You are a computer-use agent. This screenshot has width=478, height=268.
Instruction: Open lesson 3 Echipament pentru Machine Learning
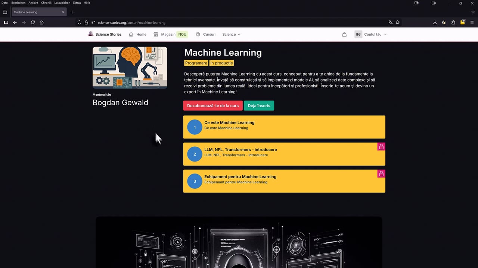[x=284, y=181]
